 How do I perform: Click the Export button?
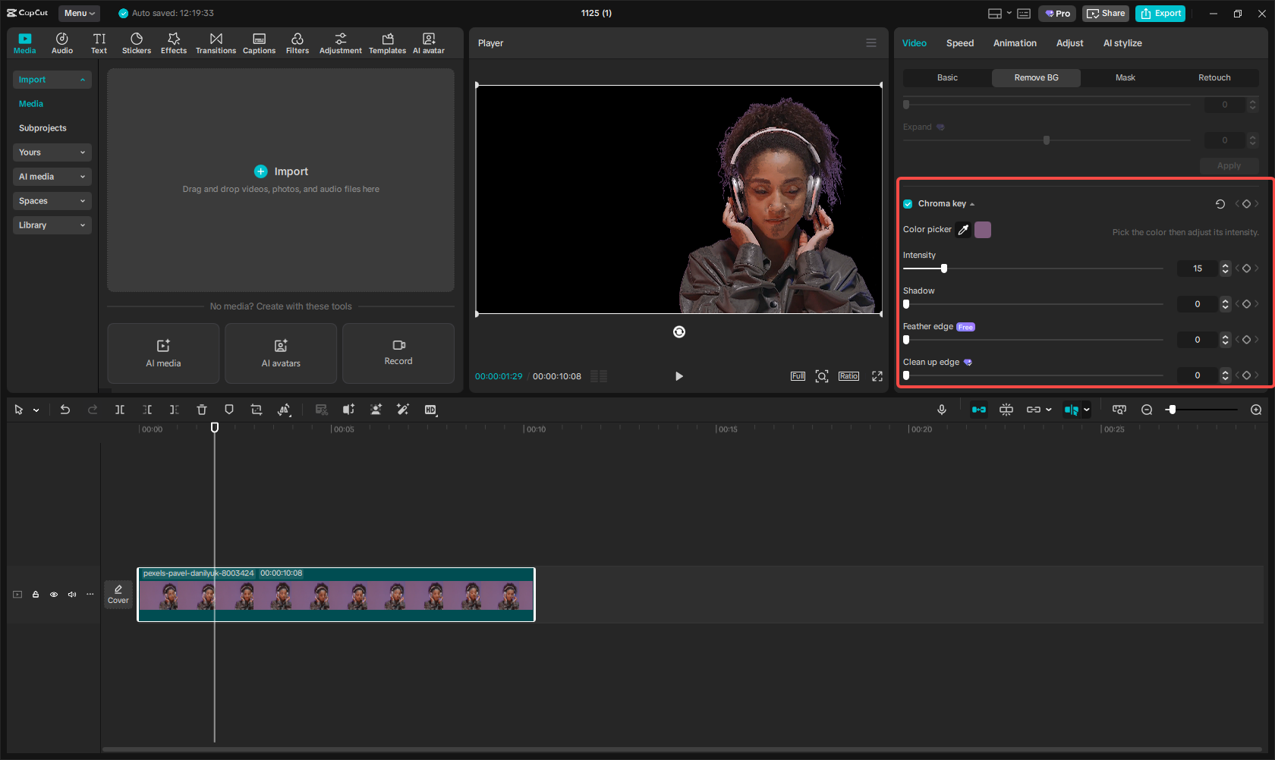pos(1160,13)
